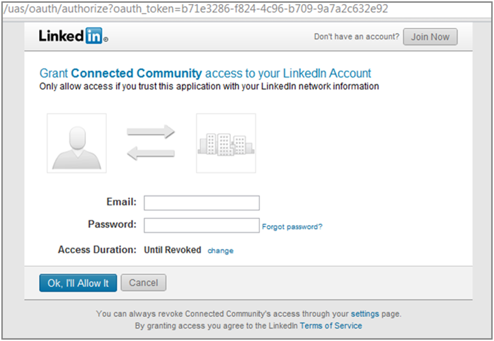This screenshot has width=494, height=341.
Task: Cancel the authorization request
Action: (144, 283)
